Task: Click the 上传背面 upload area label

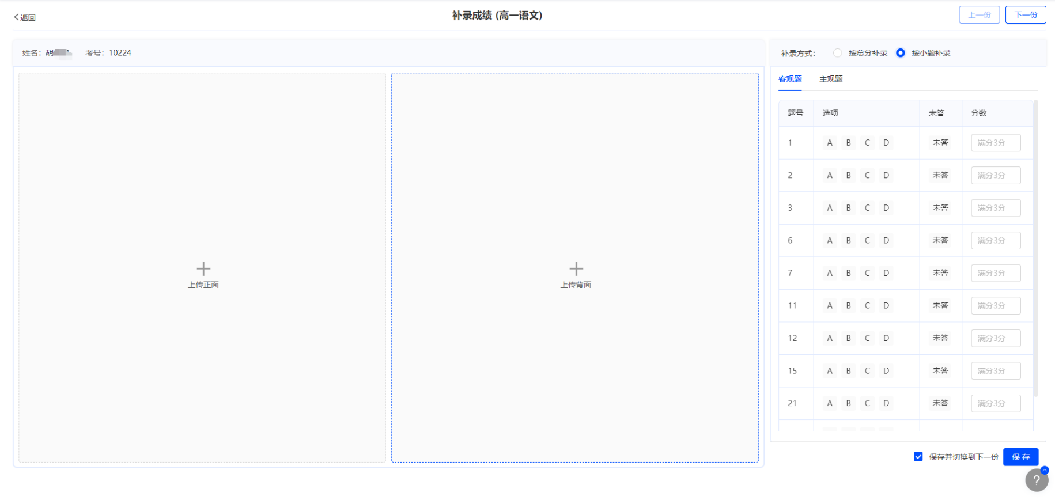Action: tap(576, 285)
